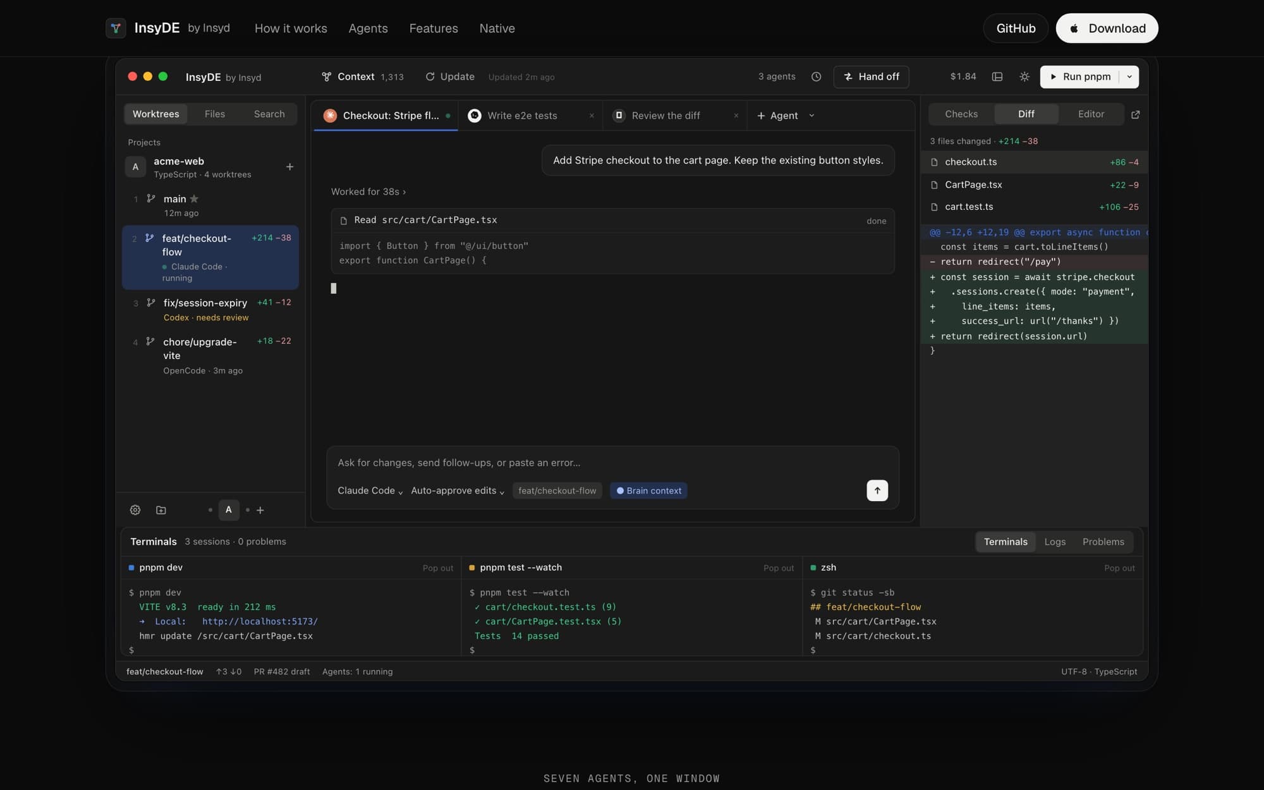This screenshot has height=790, width=1264.
Task: Click the plus icon beside the A workspace badge
Action: pyautogui.click(x=260, y=510)
